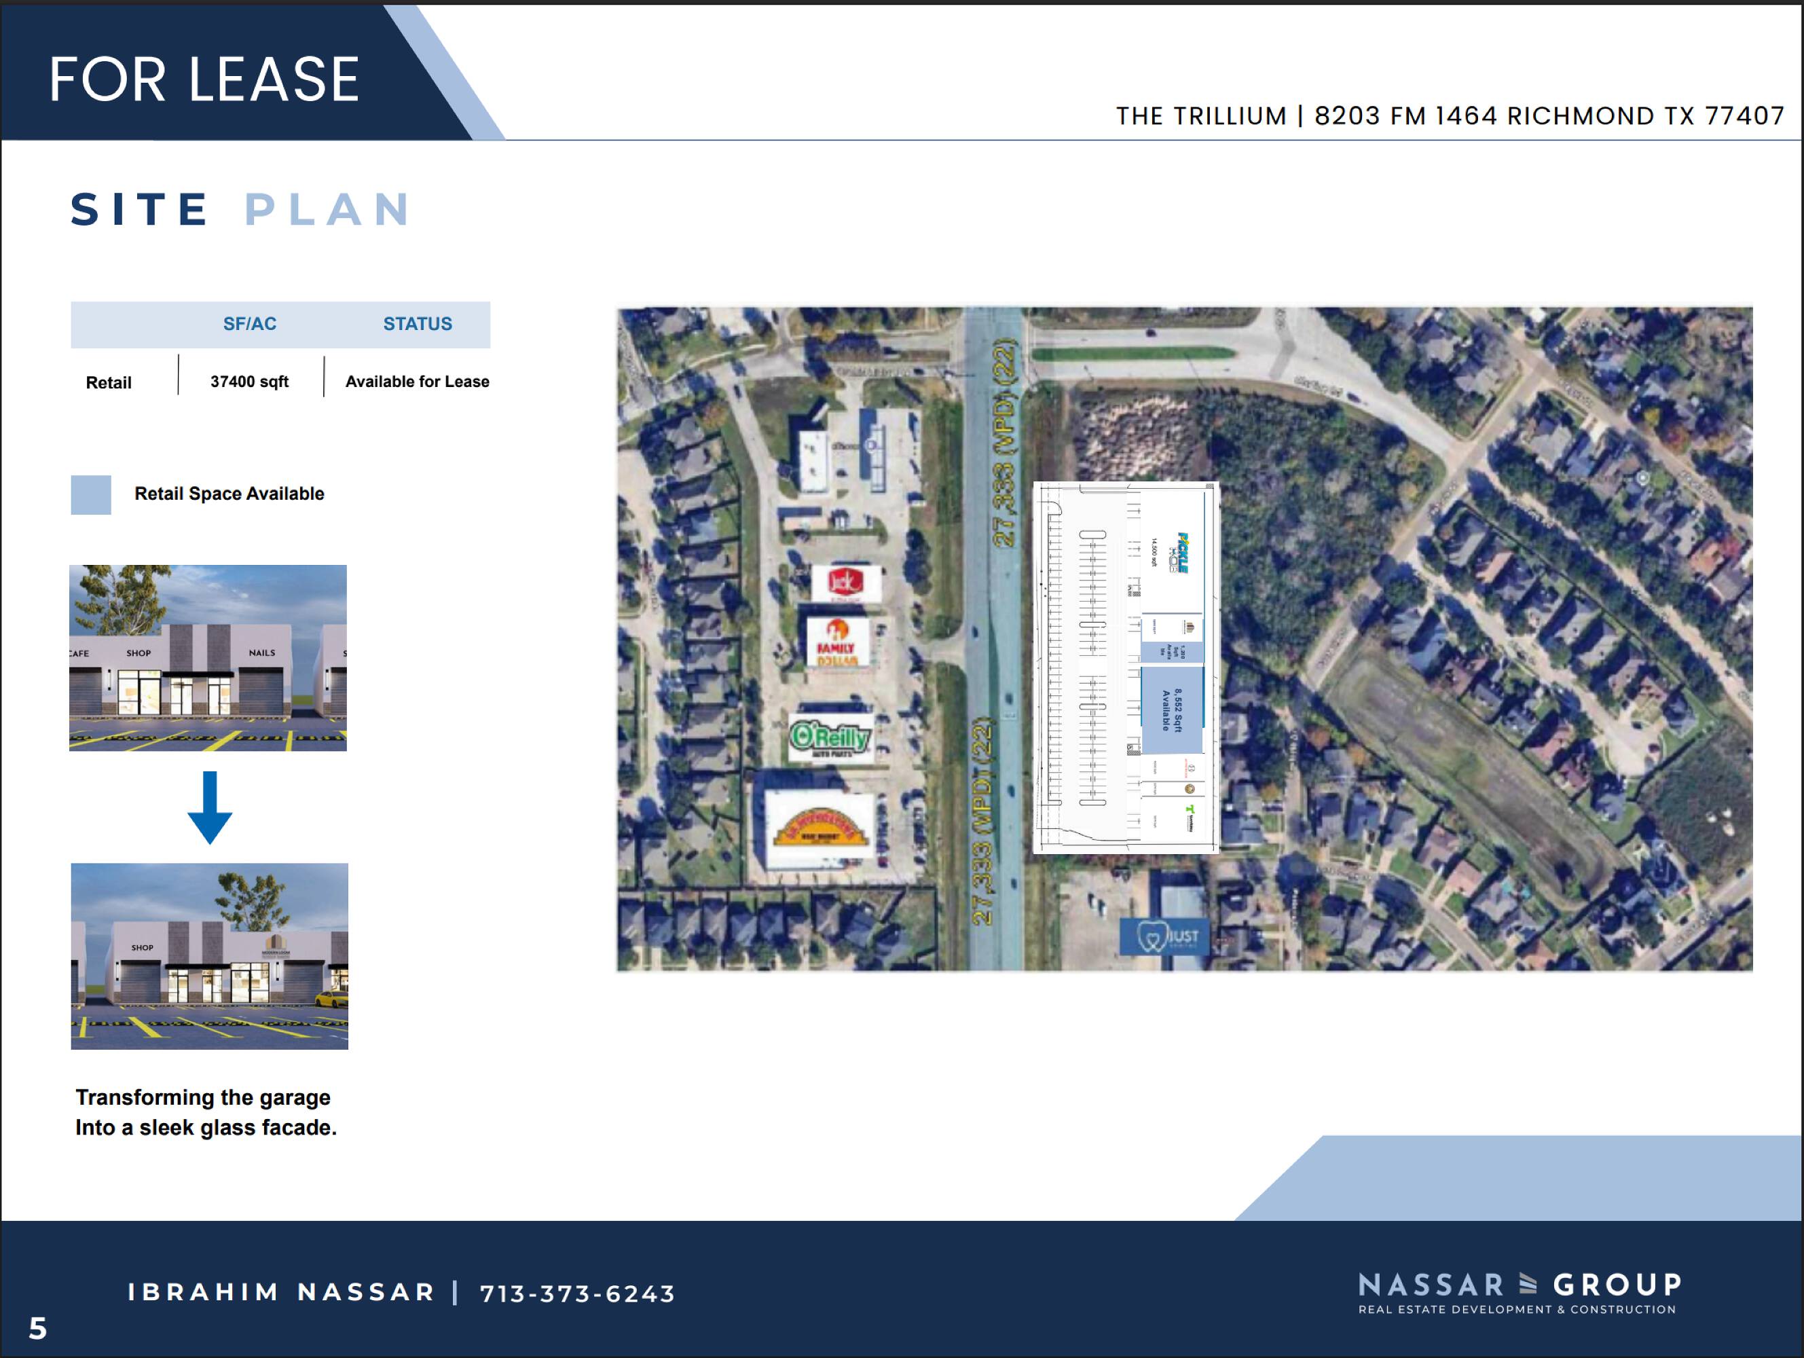1804x1358 pixels.
Task: Click the SHOP sign in top rendering
Action: tap(139, 653)
